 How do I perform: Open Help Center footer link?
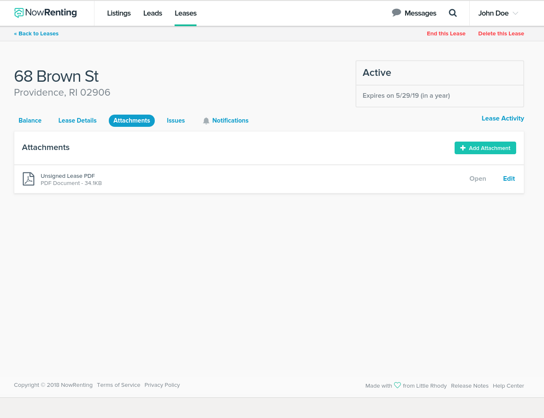(x=509, y=386)
